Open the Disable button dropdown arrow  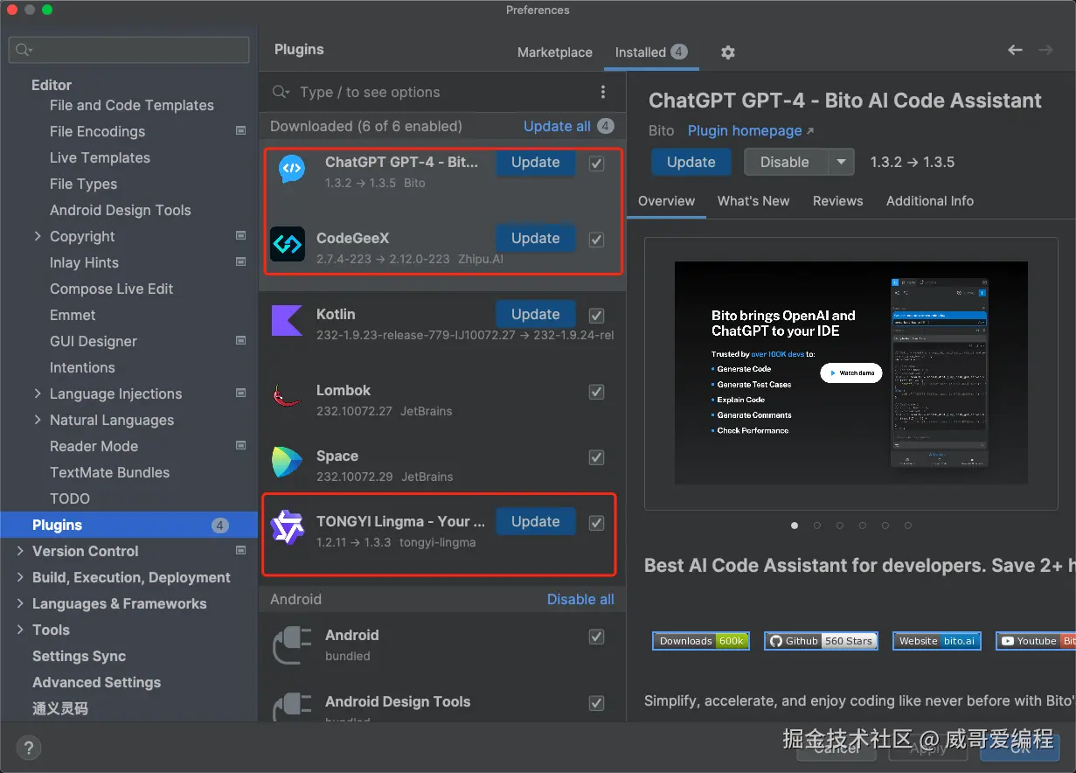841,162
